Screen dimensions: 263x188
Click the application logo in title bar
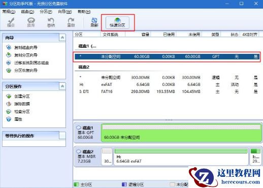coord(5,4)
